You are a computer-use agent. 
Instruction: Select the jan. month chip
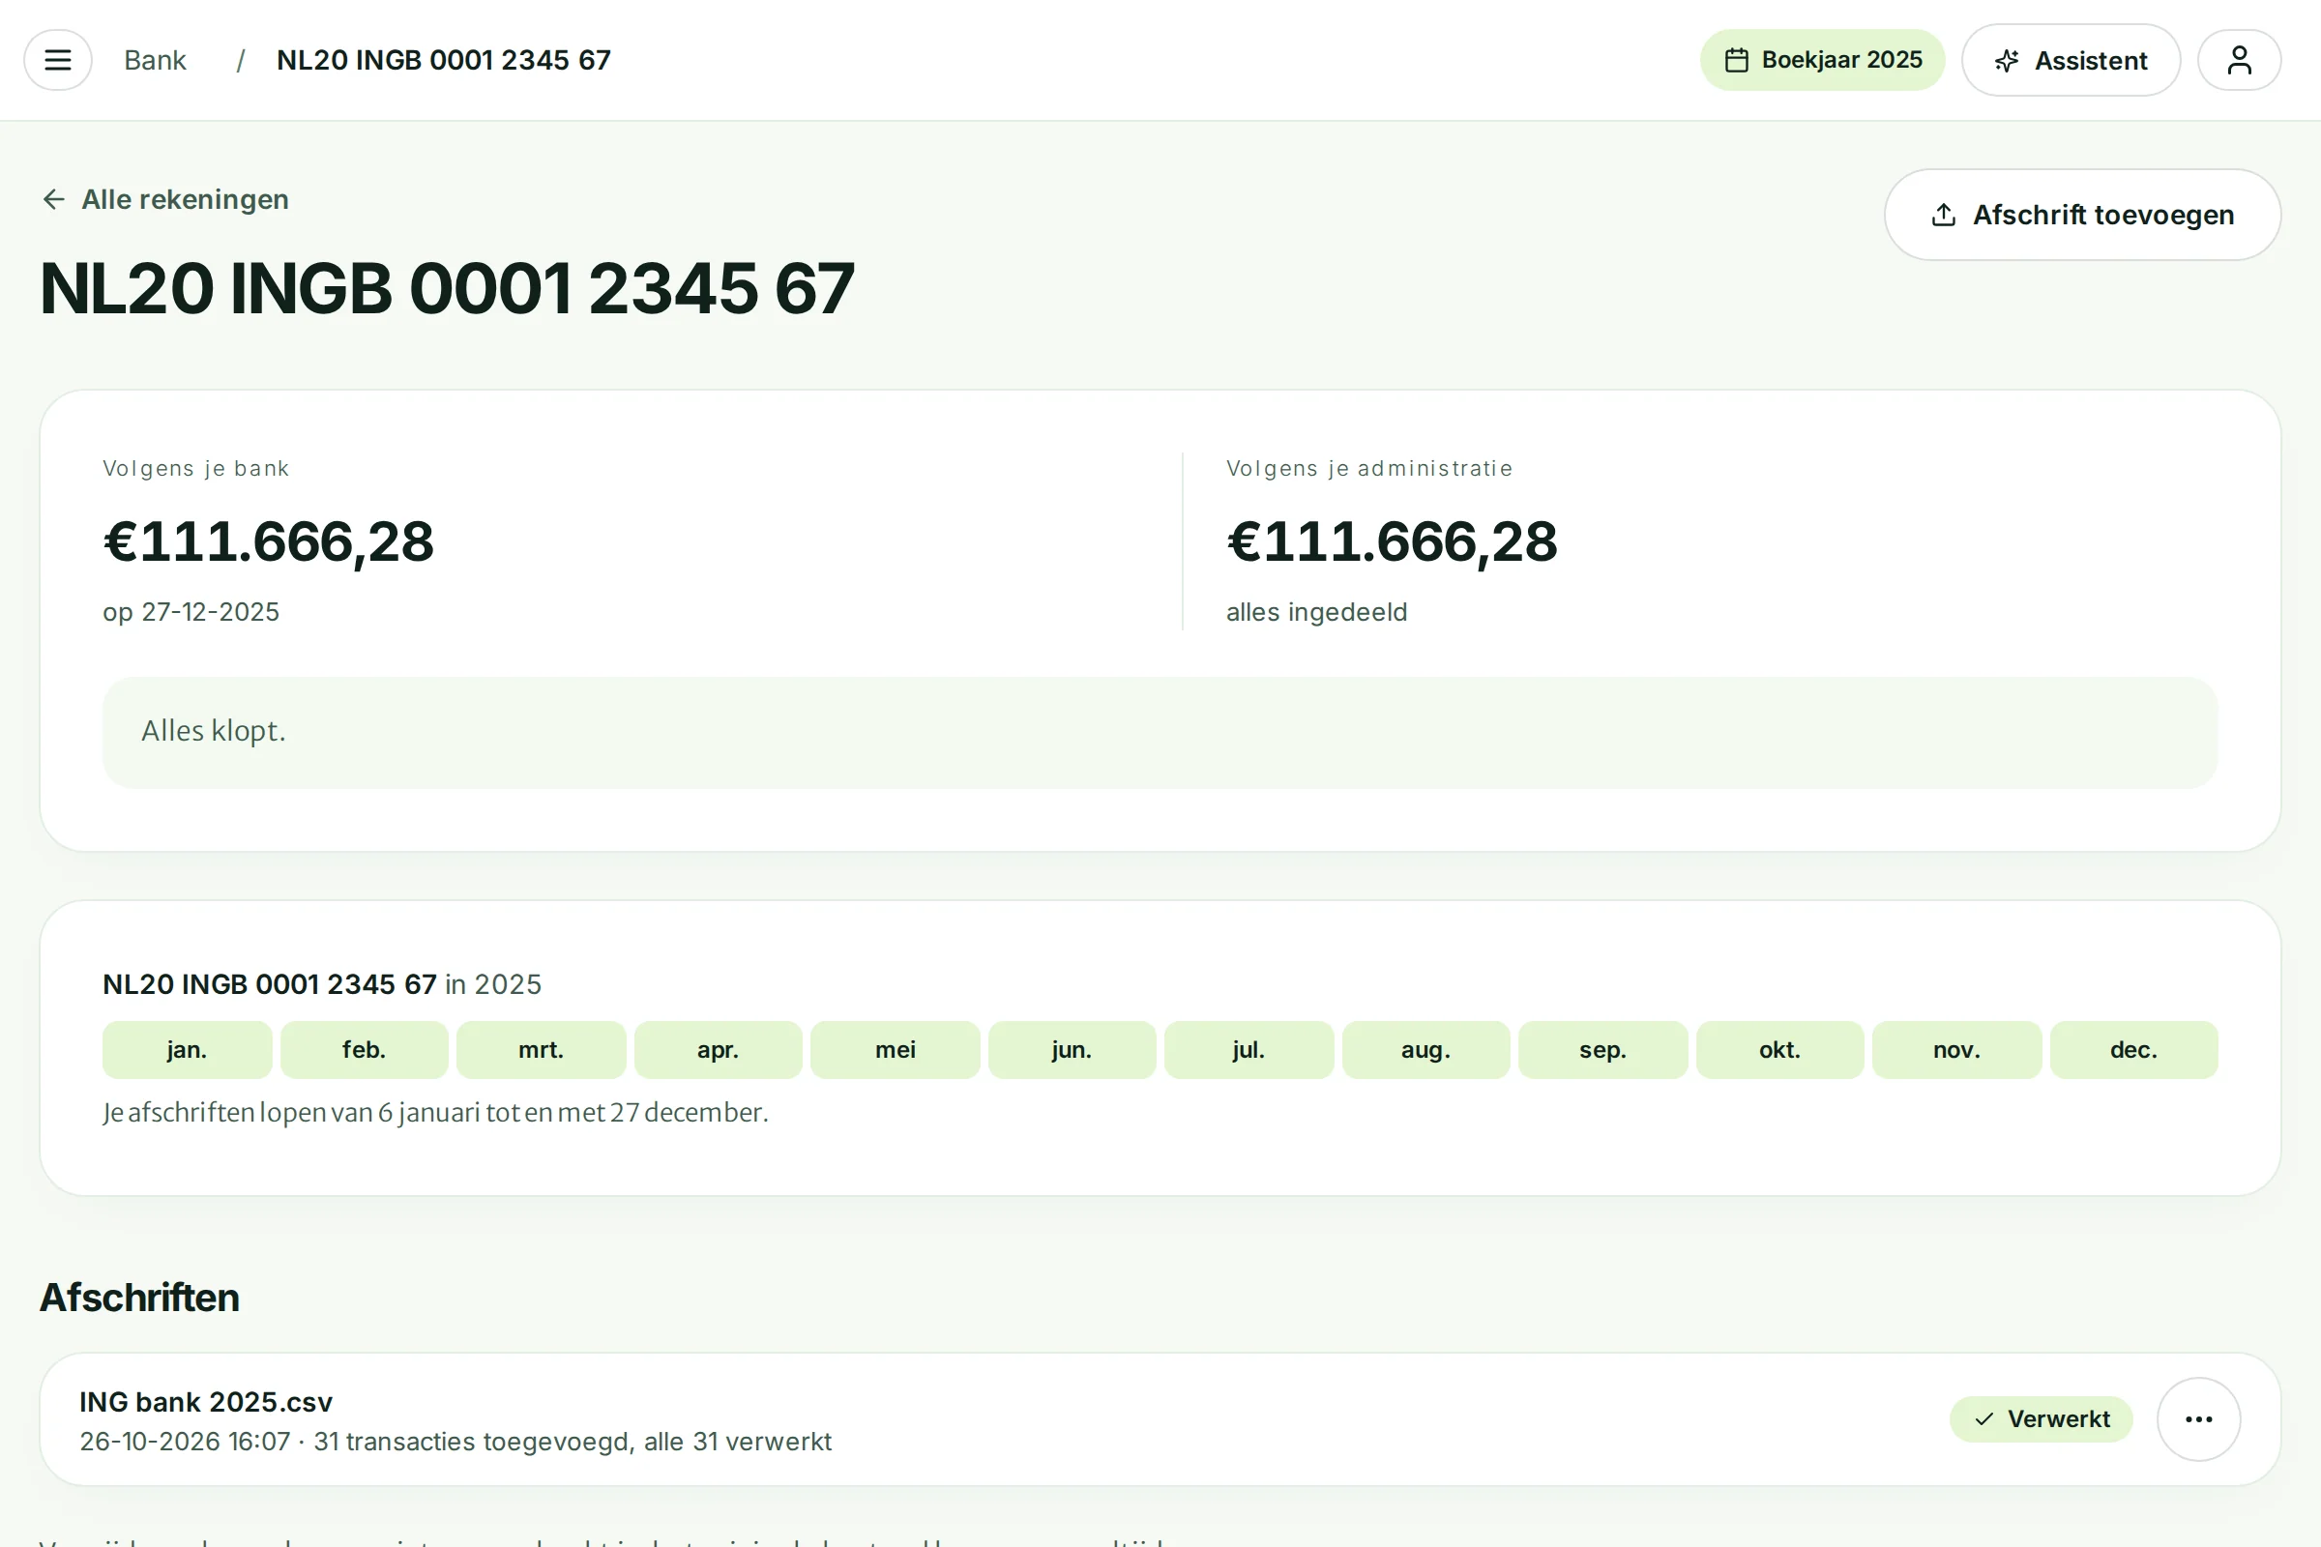(187, 1050)
